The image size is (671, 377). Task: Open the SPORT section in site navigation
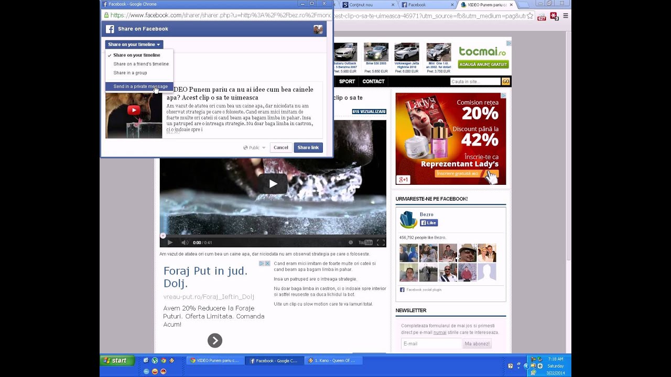click(347, 82)
